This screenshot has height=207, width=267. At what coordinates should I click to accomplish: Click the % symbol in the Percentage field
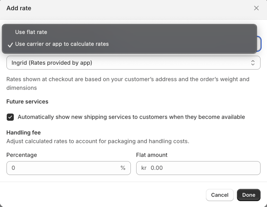pyautogui.click(x=123, y=168)
